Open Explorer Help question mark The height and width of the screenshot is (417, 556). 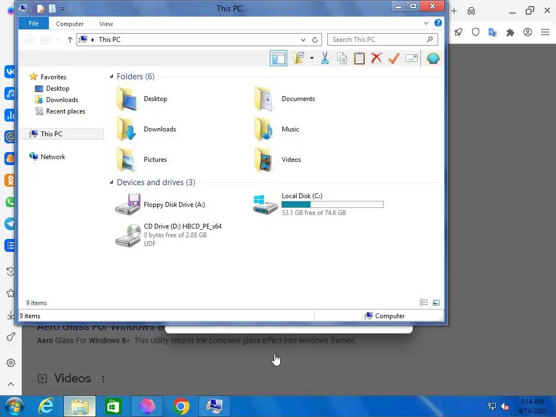click(x=438, y=23)
